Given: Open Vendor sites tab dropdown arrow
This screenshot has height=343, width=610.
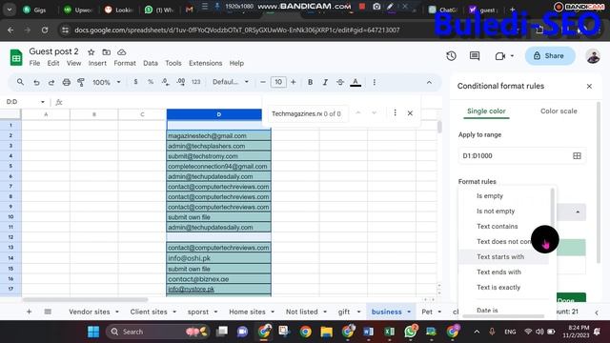Looking at the screenshot, I should pos(117,312).
